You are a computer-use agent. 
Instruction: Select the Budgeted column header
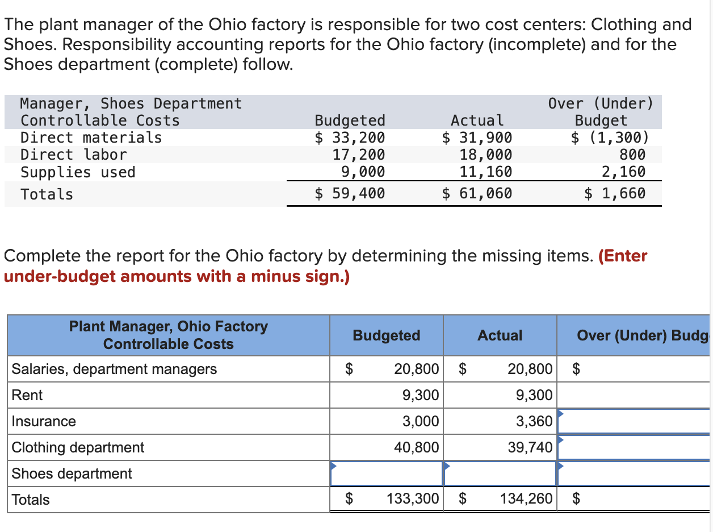click(386, 335)
